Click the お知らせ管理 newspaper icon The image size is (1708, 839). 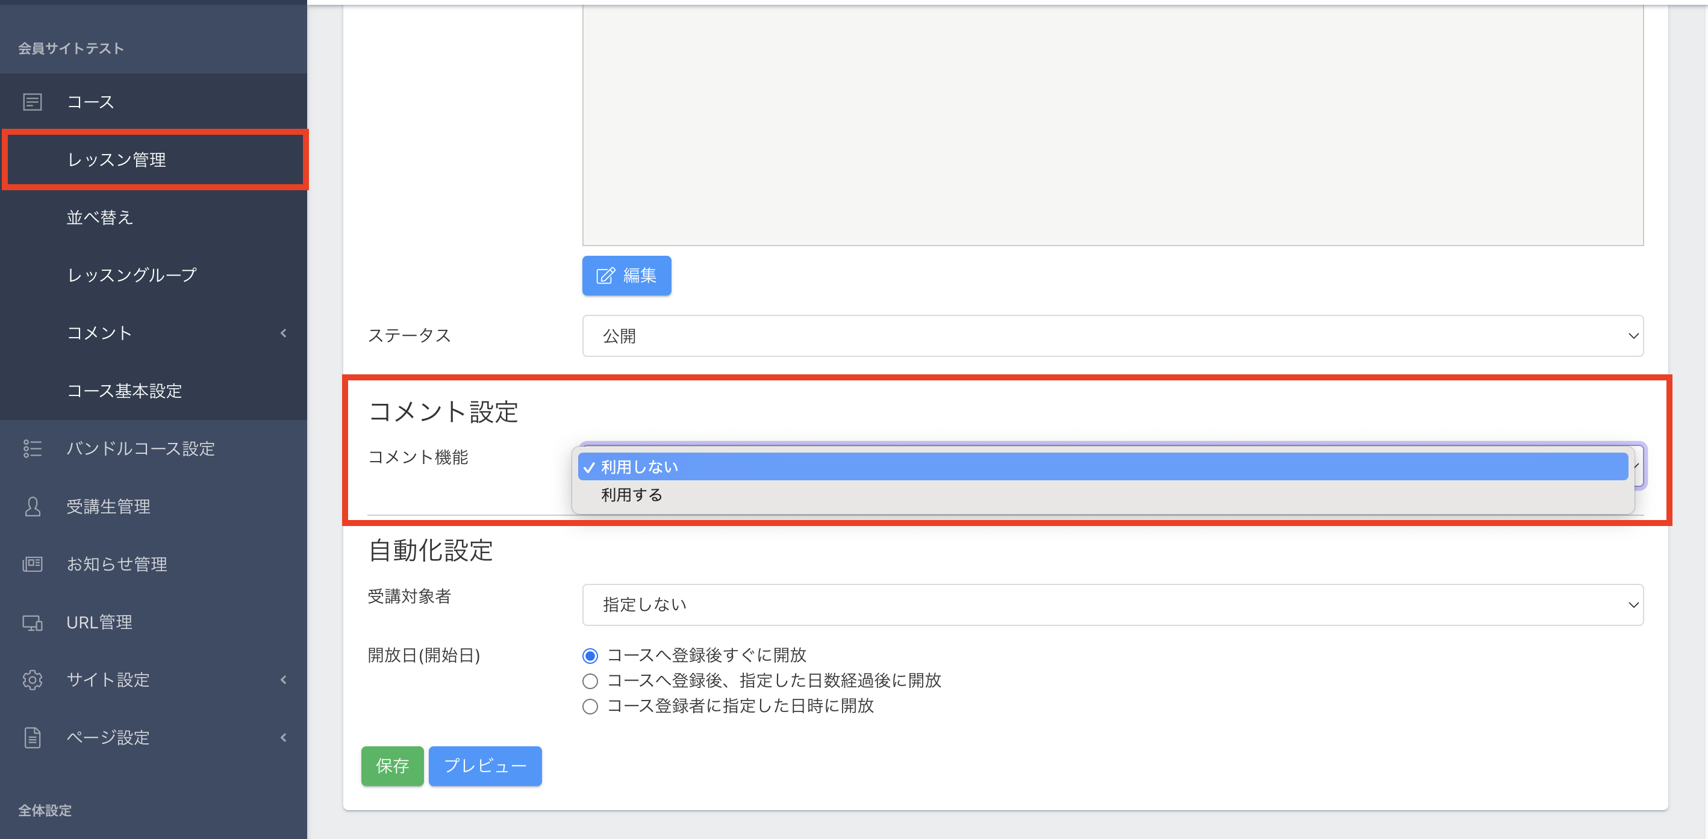tap(32, 564)
